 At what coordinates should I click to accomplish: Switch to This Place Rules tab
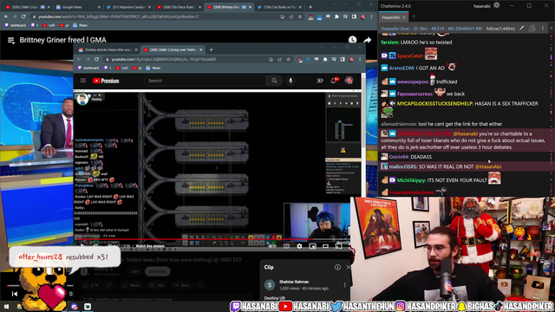coord(180,7)
